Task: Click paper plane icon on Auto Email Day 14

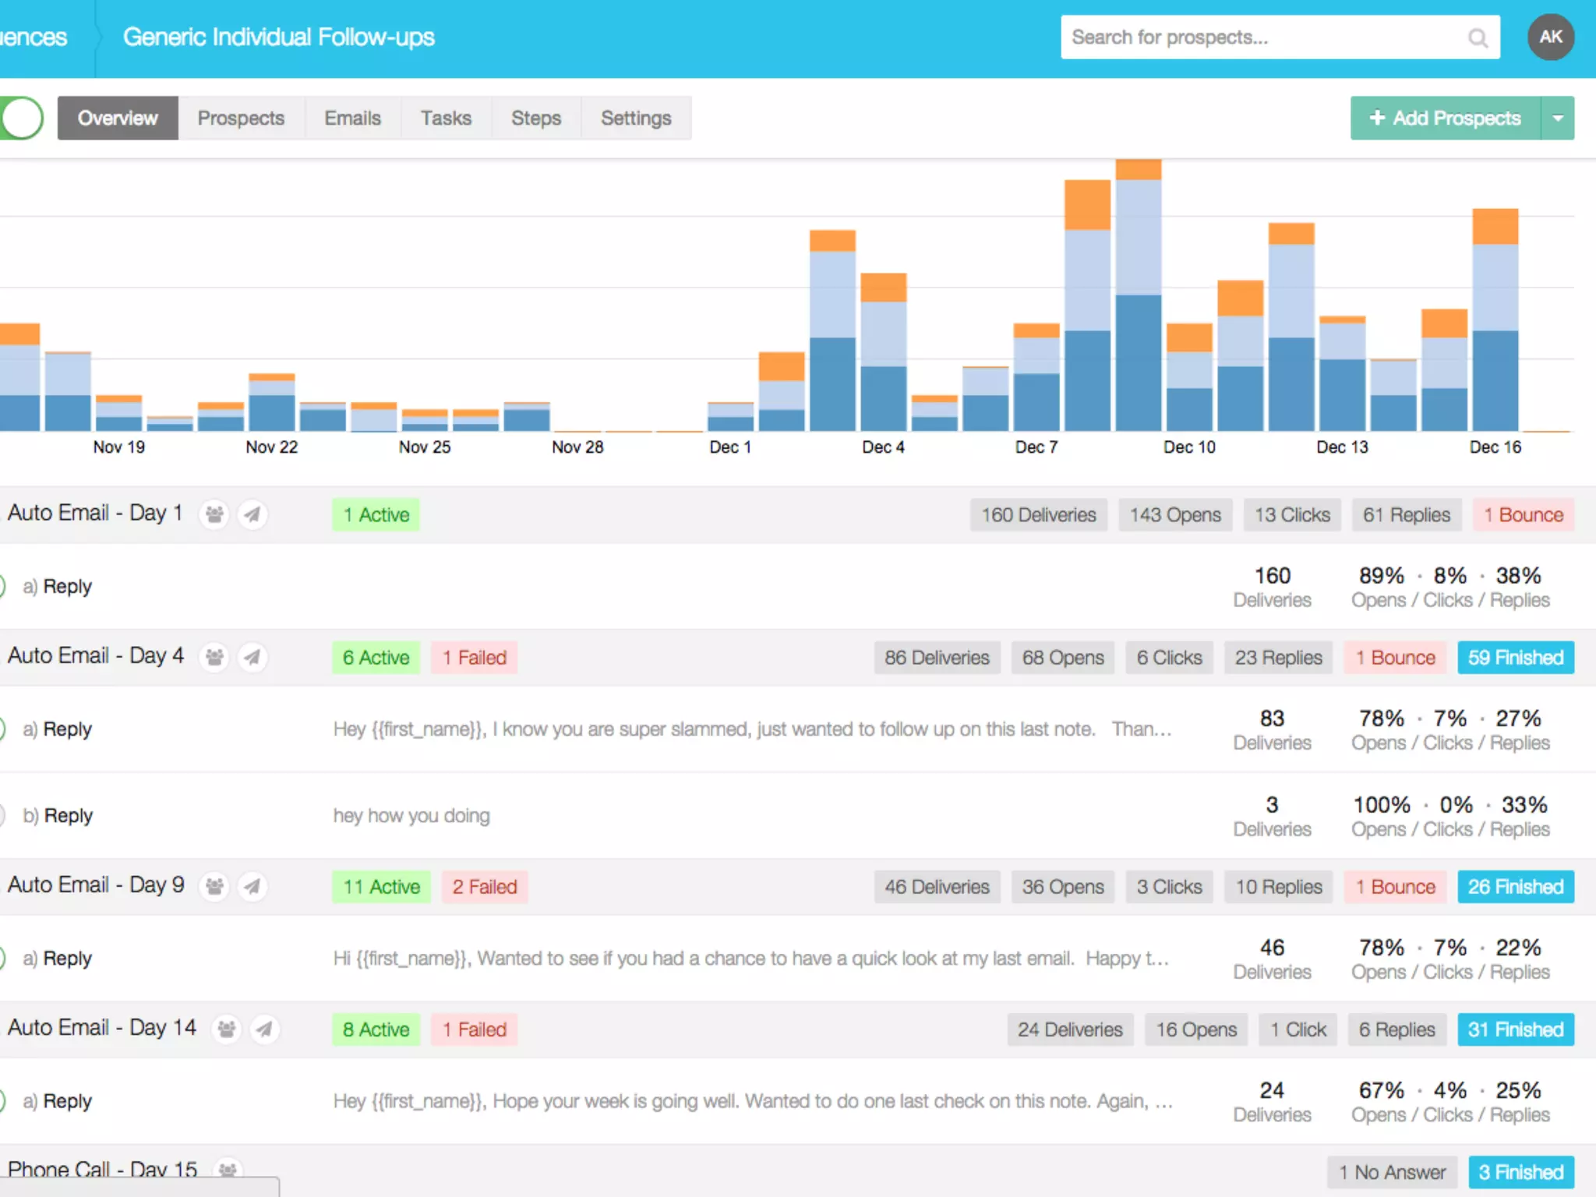Action: click(x=264, y=1029)
